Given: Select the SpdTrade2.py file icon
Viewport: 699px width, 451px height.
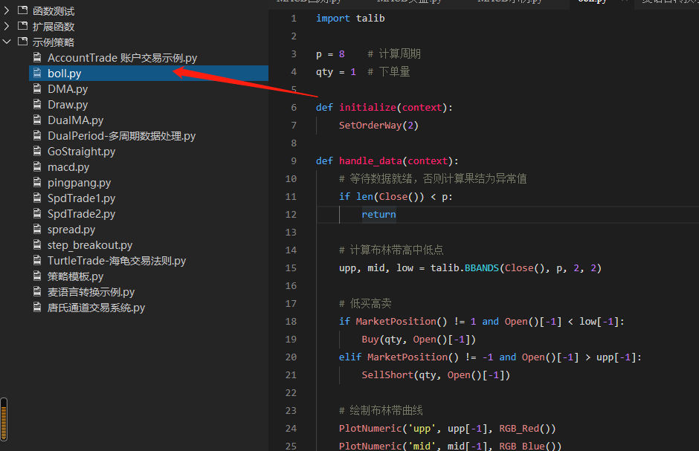Looking at the screenshot, I should [x=37, y=213].
